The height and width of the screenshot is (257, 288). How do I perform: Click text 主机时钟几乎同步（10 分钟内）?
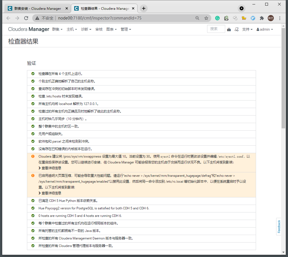coord(63,119)
